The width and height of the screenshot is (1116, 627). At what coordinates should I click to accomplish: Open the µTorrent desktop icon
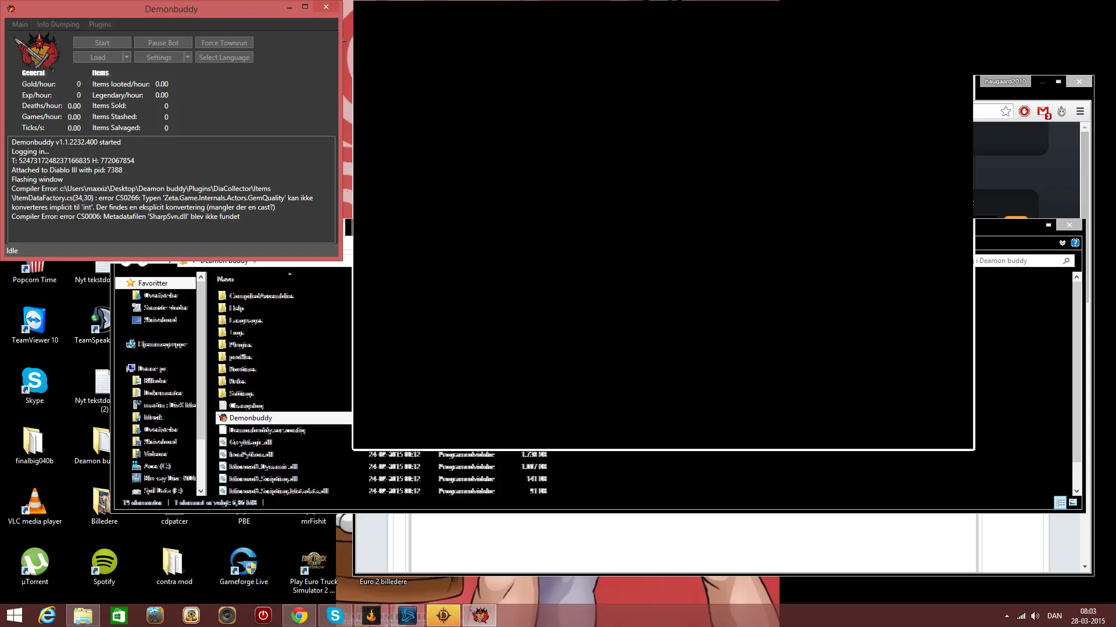[x=34, y=567]
